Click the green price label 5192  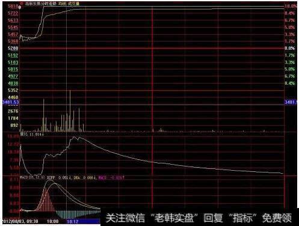[x=13, y=55]
